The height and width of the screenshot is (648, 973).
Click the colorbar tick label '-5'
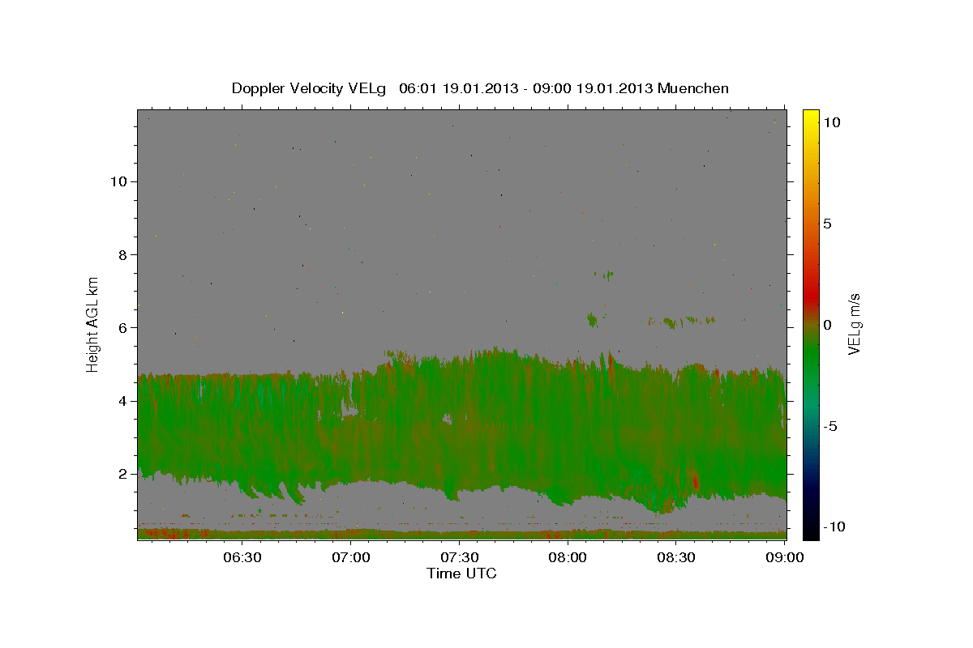click(x=829, y=426)
